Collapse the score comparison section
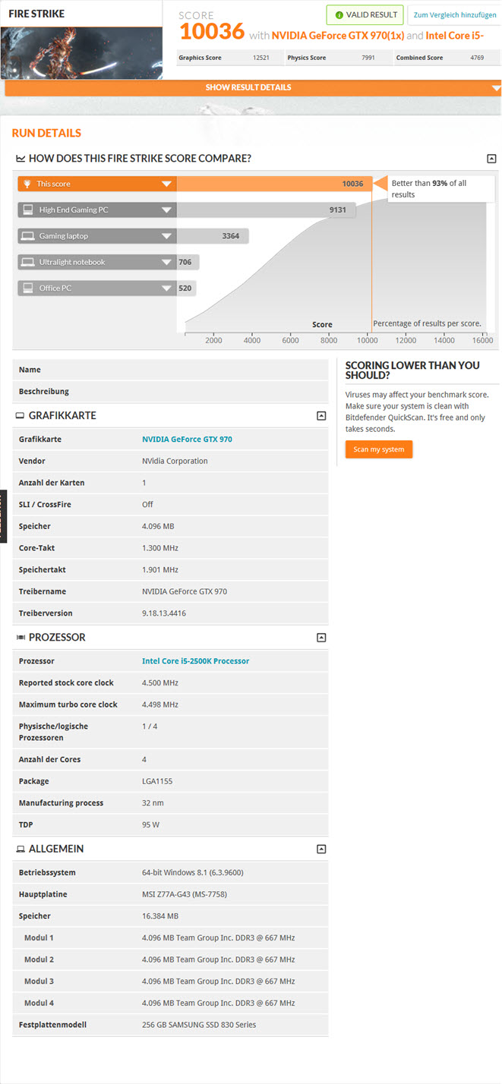 (x=491, y=159)
